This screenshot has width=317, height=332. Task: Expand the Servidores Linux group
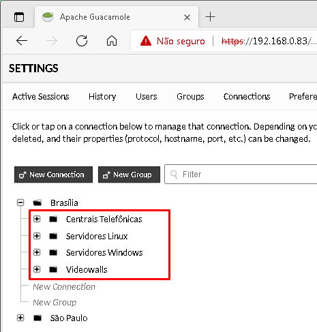[x=37, y=236]
